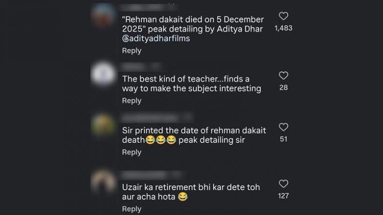Open avatar beside "Uzair ka retirement" comment

(103, 182)
